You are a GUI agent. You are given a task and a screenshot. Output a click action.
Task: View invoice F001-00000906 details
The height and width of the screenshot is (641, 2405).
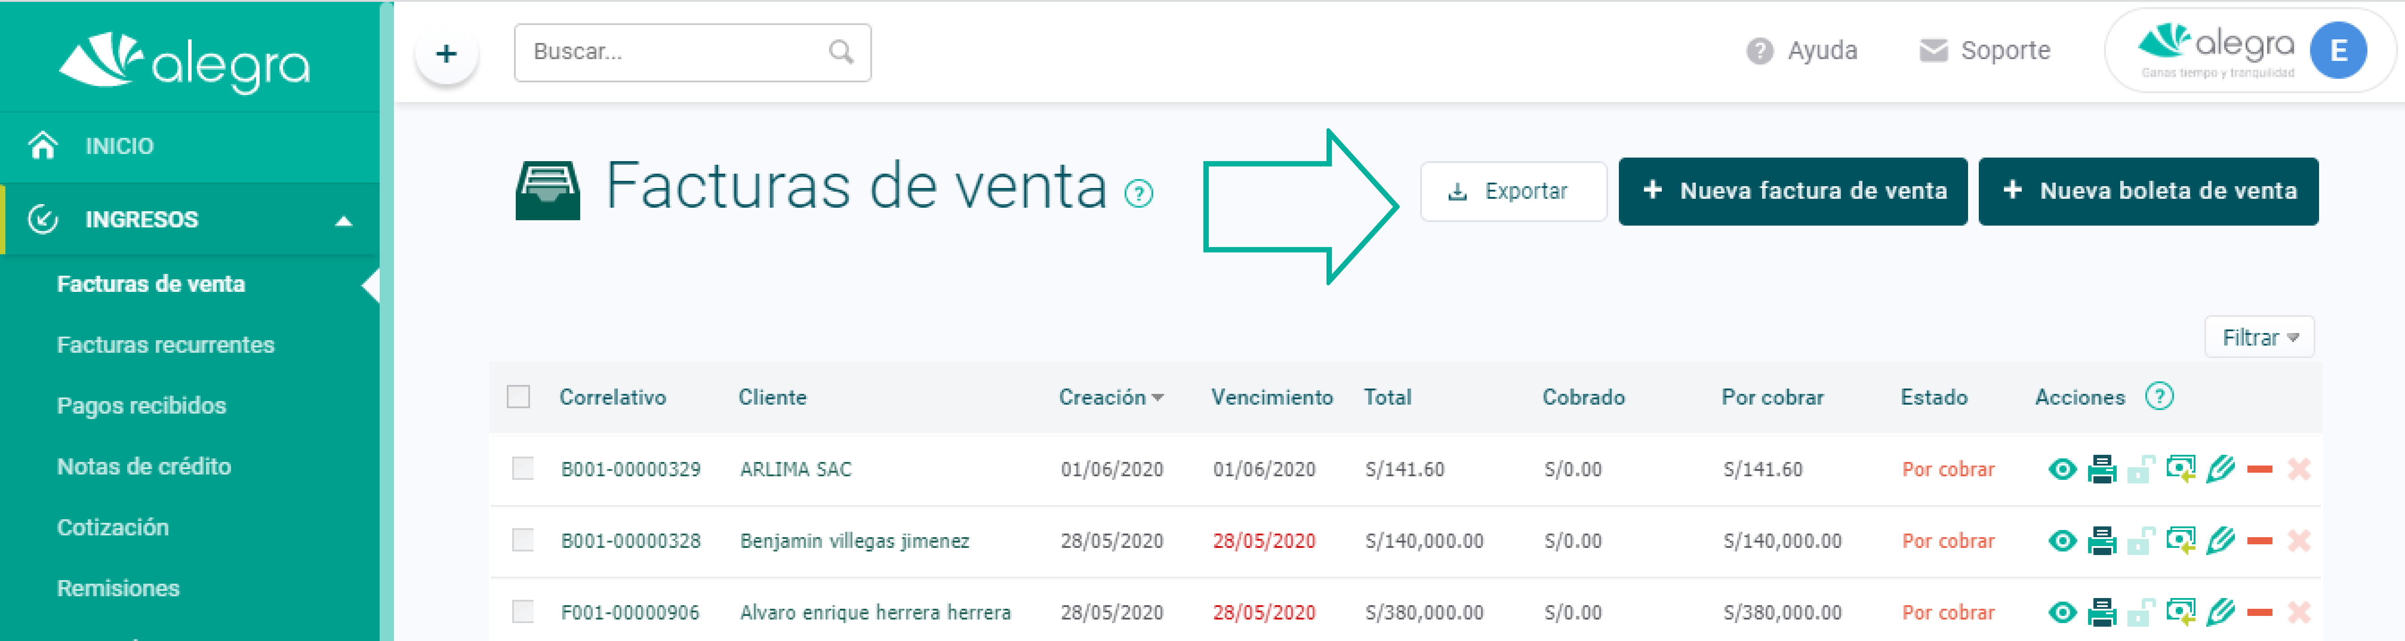coord(2062,613)
